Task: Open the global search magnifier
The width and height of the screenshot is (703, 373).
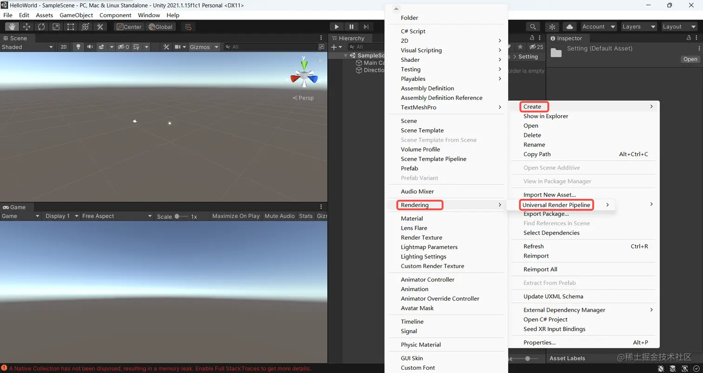Action: coord(533,26)
